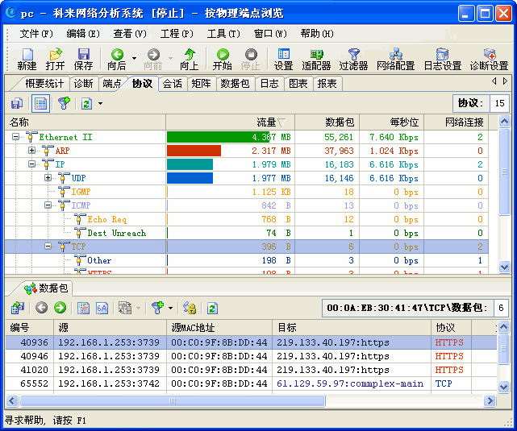Go back with 向后 arrow icon
517x431 pixels.
[x=117, y=60]
